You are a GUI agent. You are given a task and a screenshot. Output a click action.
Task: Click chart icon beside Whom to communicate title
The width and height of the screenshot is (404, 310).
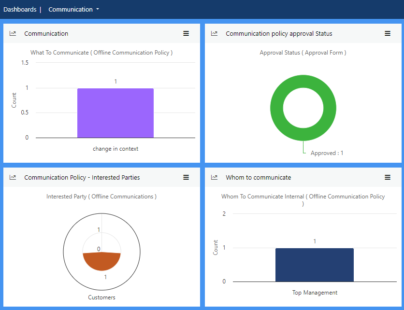[x=215, y=177]
